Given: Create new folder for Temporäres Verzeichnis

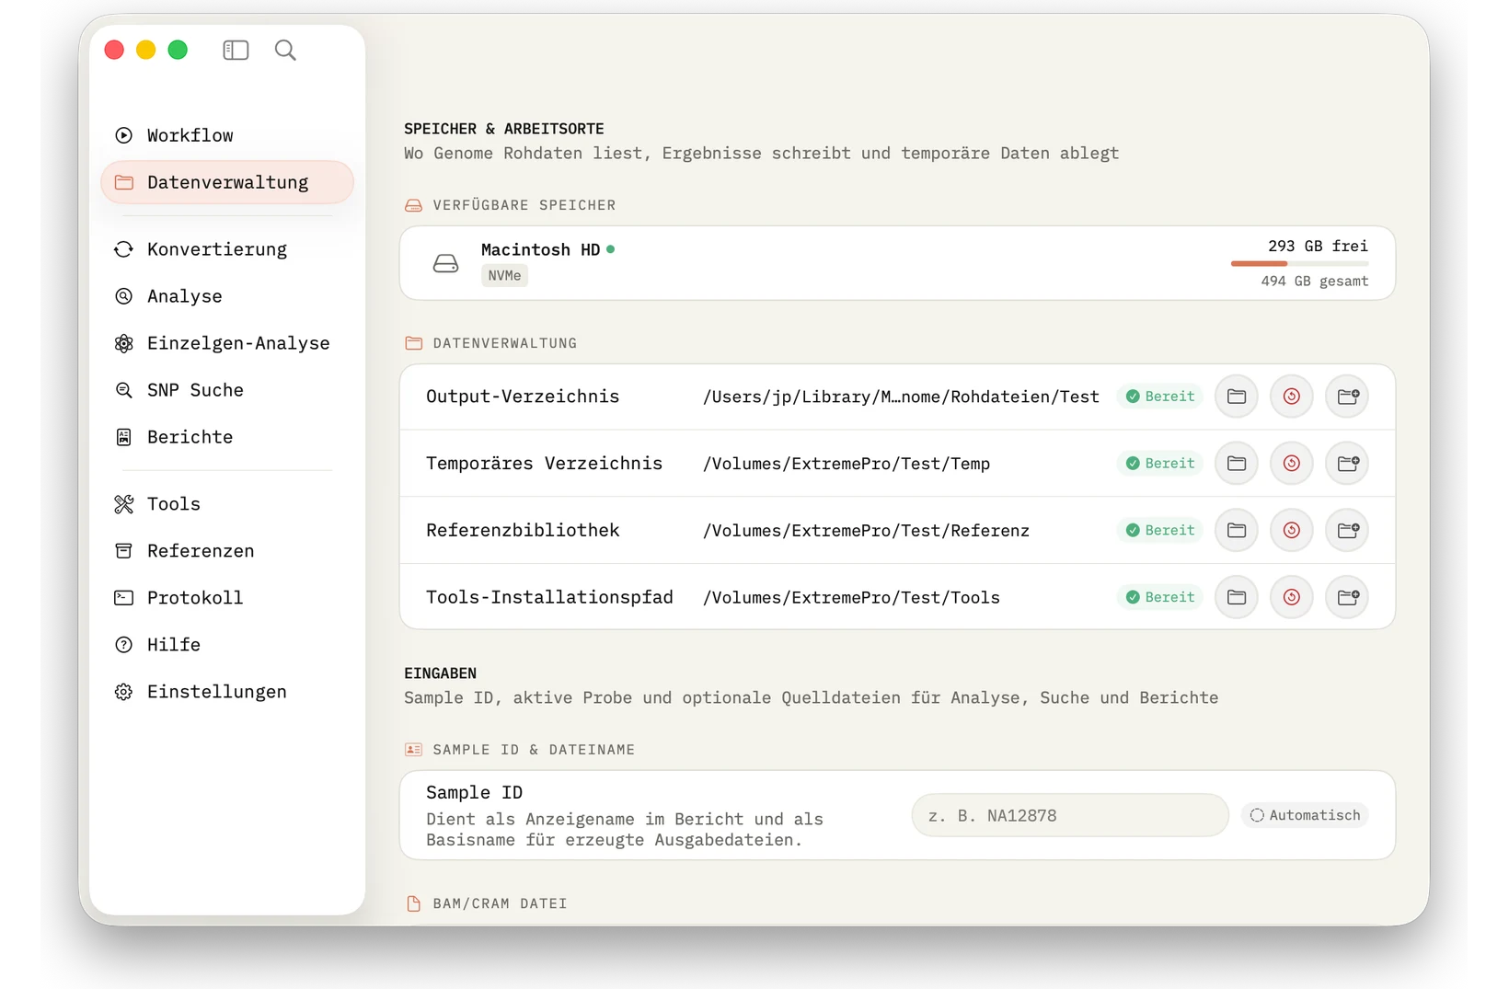Looking at the screenshot, I should point(1347,463).
